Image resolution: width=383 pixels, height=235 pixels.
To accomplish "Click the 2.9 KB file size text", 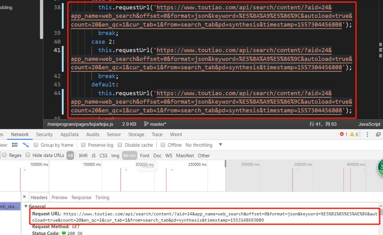I will pyautogui.click(x=129, y=124).
